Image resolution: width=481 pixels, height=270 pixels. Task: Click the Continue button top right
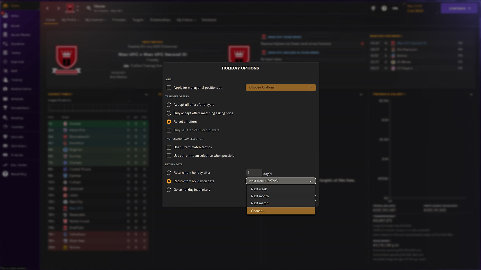tap(459, 8)
